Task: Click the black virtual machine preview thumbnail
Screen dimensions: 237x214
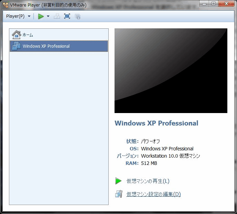Action: tap(171, 71)
